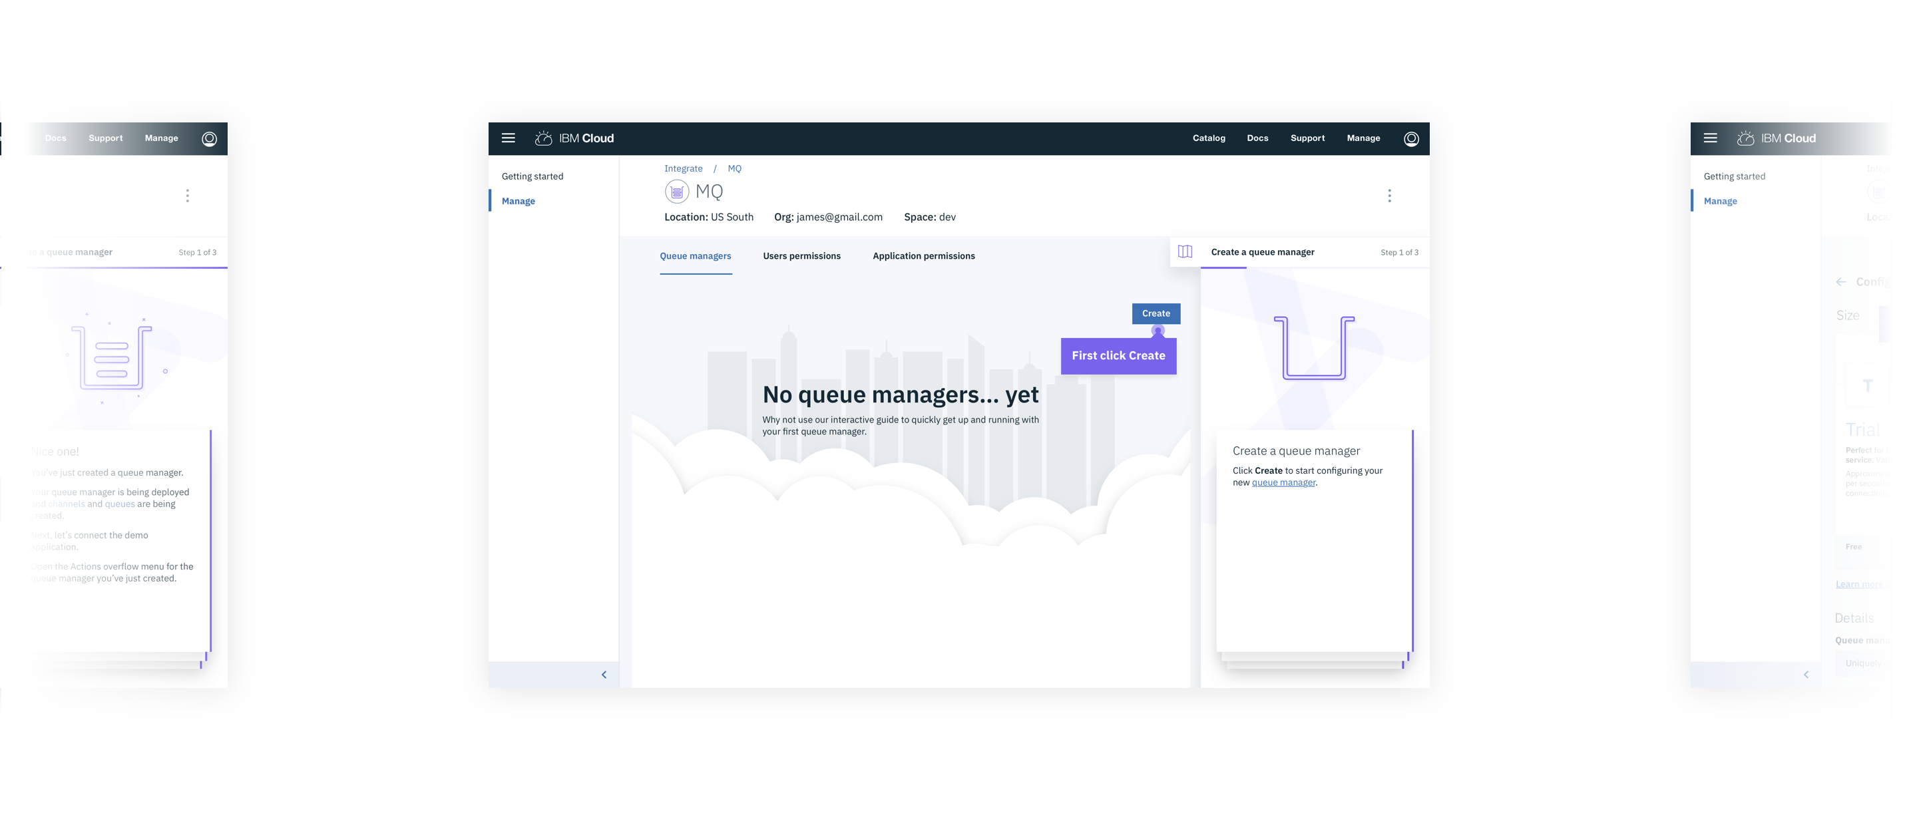The height and width of the screenshot is (821, 1917).
Task: Click the Location: US South text
Action: 708,217
